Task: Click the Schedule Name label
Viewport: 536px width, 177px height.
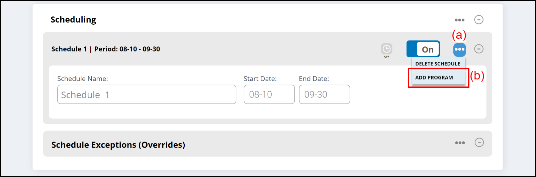Action: [x=82, y=79]
